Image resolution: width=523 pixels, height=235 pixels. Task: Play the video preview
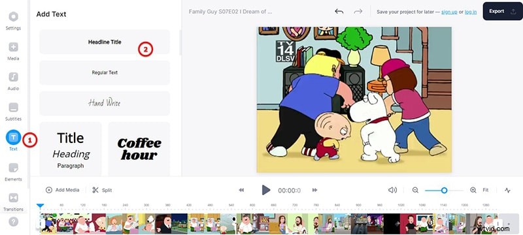[266, 190]
